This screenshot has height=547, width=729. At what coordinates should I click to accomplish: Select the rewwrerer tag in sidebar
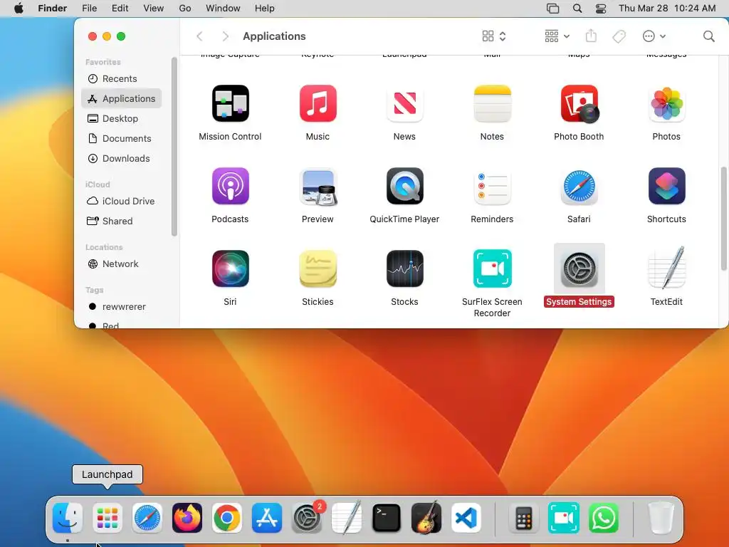[x=121, y=306]
